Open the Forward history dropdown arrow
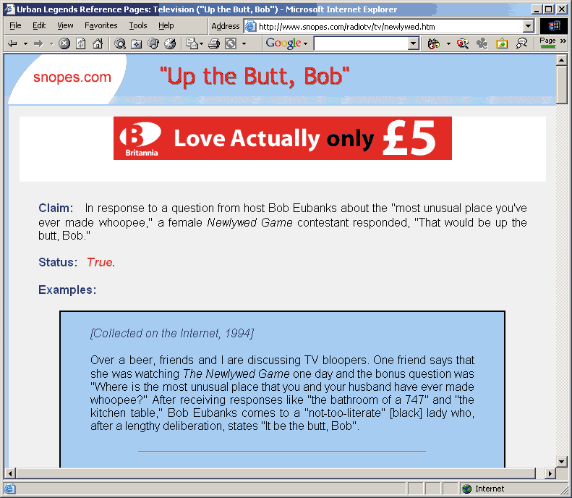 point(51,44)
